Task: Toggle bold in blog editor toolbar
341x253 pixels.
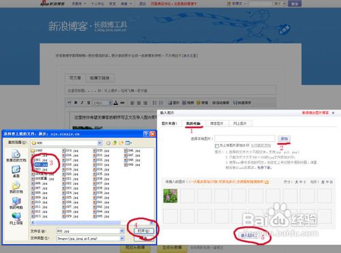Action: 76,103
